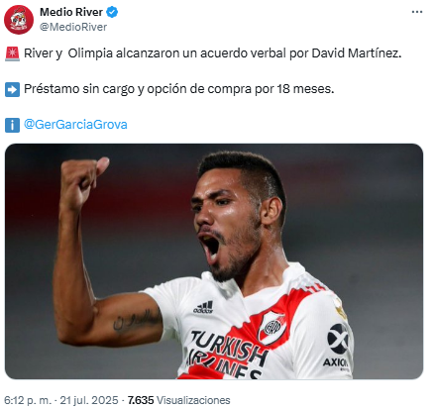This screenshot has width=435, height=410.
Task: Click the Préstamo sin cargo text line
Action: coord(179,89)
